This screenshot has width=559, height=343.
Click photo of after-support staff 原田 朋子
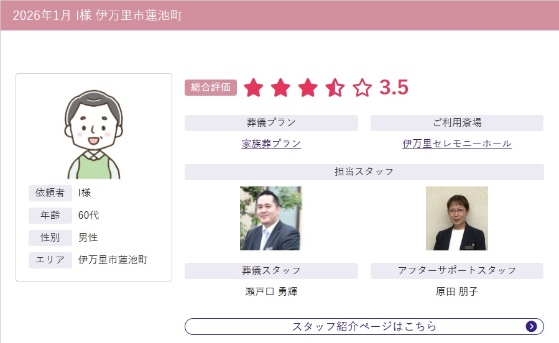pos(457,218)
